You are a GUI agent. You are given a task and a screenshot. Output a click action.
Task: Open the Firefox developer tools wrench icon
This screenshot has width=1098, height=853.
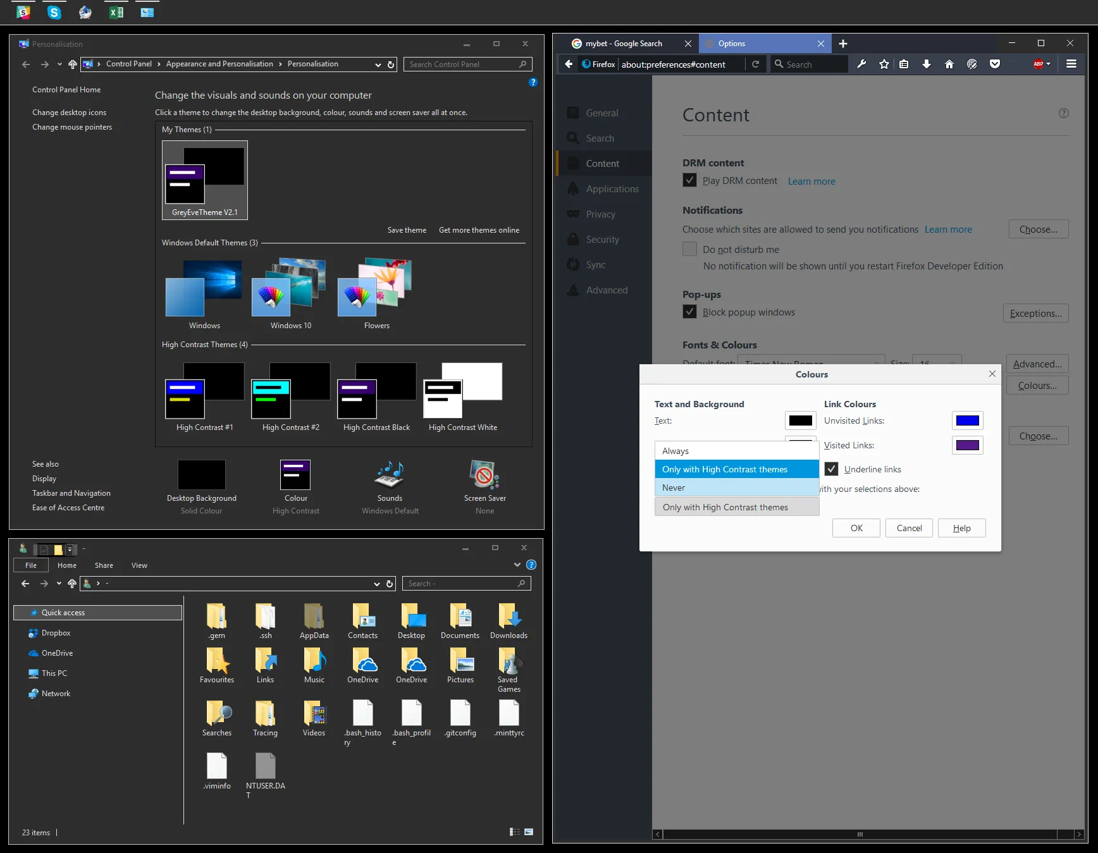[x=861, y=64]
